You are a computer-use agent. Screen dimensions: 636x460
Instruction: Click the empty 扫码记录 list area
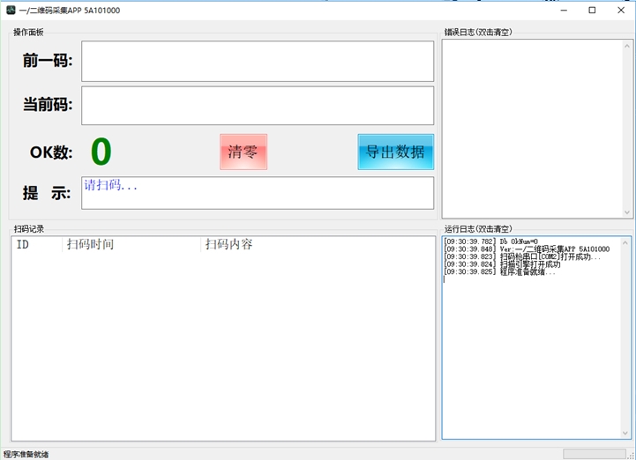(222, 345)
